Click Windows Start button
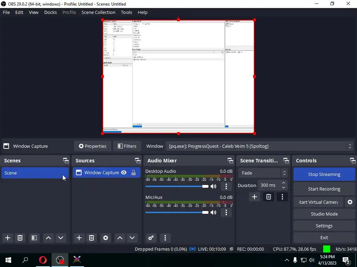Viewport: 357px width, 267px height. coord(8,260)
